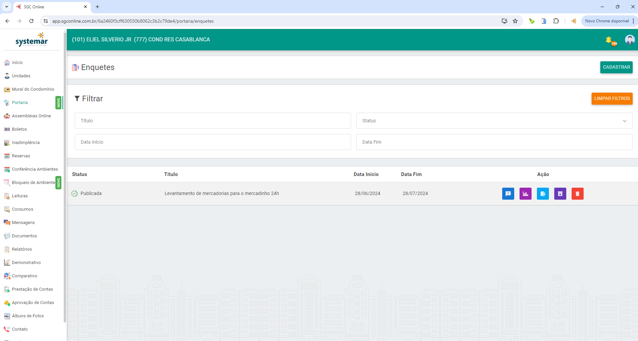Expand the Status filter dropdown

[494, 121]
